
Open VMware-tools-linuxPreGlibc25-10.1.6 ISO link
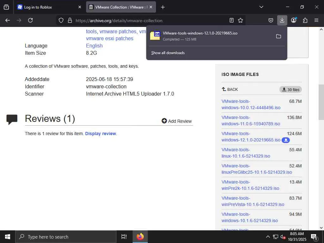point(257,169)
